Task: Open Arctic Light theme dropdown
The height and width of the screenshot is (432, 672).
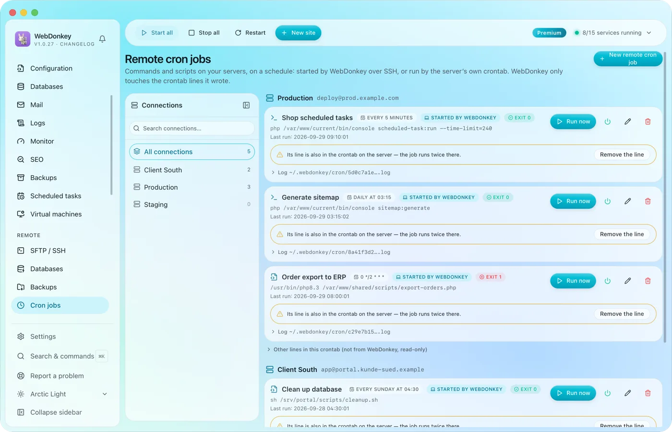Action: pyautogui.click(x=62, y=394)
